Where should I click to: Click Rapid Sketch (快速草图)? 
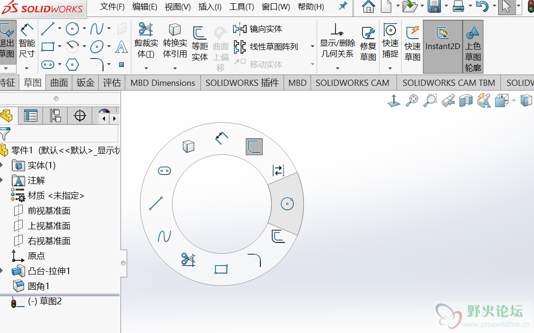coord(413,44)
